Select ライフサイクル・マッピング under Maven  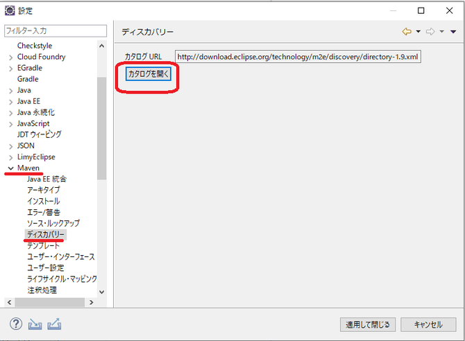(62, 279)
